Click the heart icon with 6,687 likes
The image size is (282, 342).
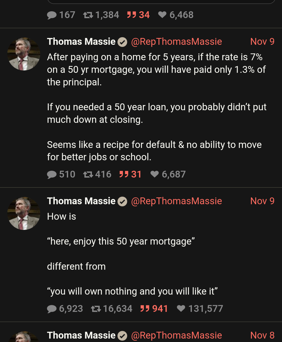coord(155,174)
